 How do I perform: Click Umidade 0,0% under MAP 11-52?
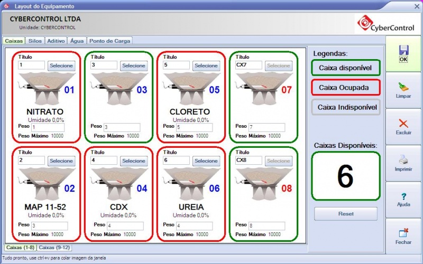[x=46, y=215]
